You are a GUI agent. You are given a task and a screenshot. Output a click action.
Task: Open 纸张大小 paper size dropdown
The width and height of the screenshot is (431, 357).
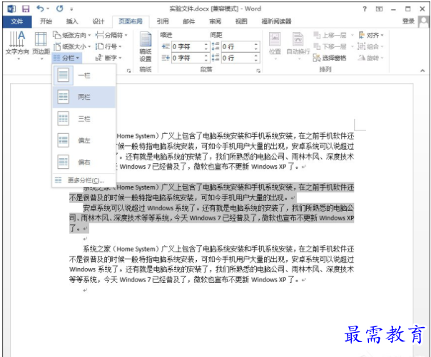72,46
